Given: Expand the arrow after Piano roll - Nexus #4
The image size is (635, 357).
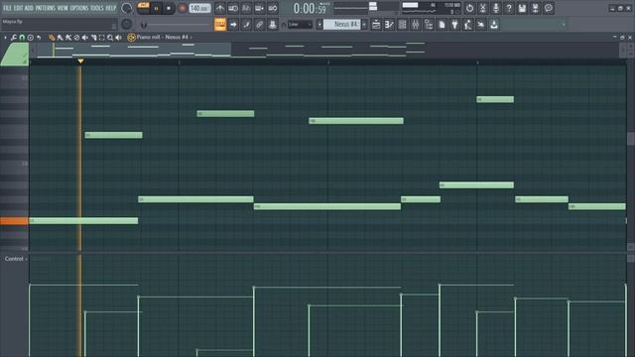Looking at the screenshot, I should tap(191, 38).
